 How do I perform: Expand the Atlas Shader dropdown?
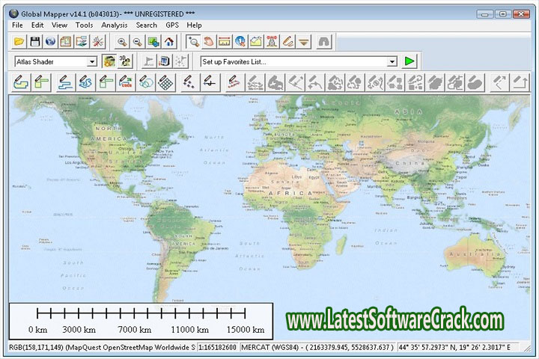pos(92,61)
